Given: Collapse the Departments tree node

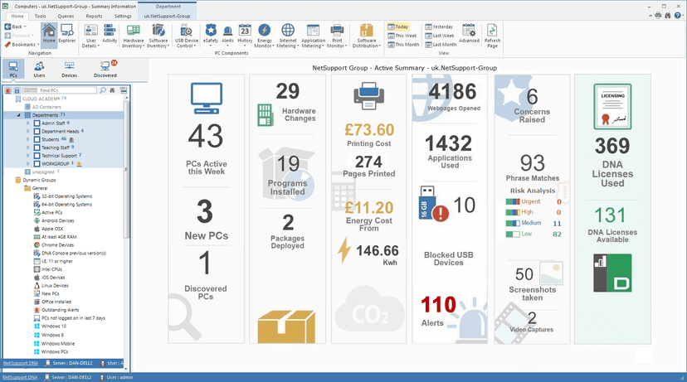Looking at the screenshot, I should tap(19, 115).
